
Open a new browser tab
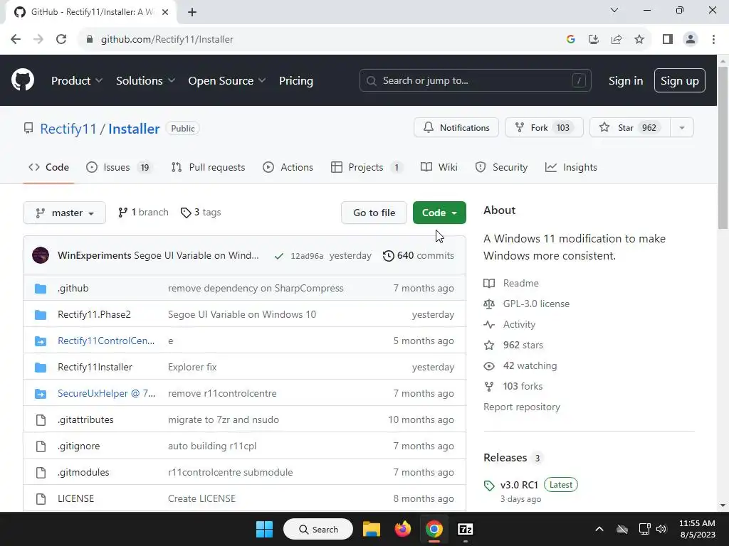coord(192,12)
